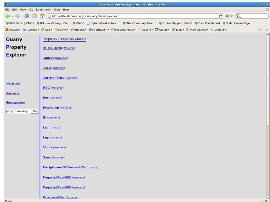
Task: Open The Ocean Appliance bookmark
Action: [x=139, y=23]
